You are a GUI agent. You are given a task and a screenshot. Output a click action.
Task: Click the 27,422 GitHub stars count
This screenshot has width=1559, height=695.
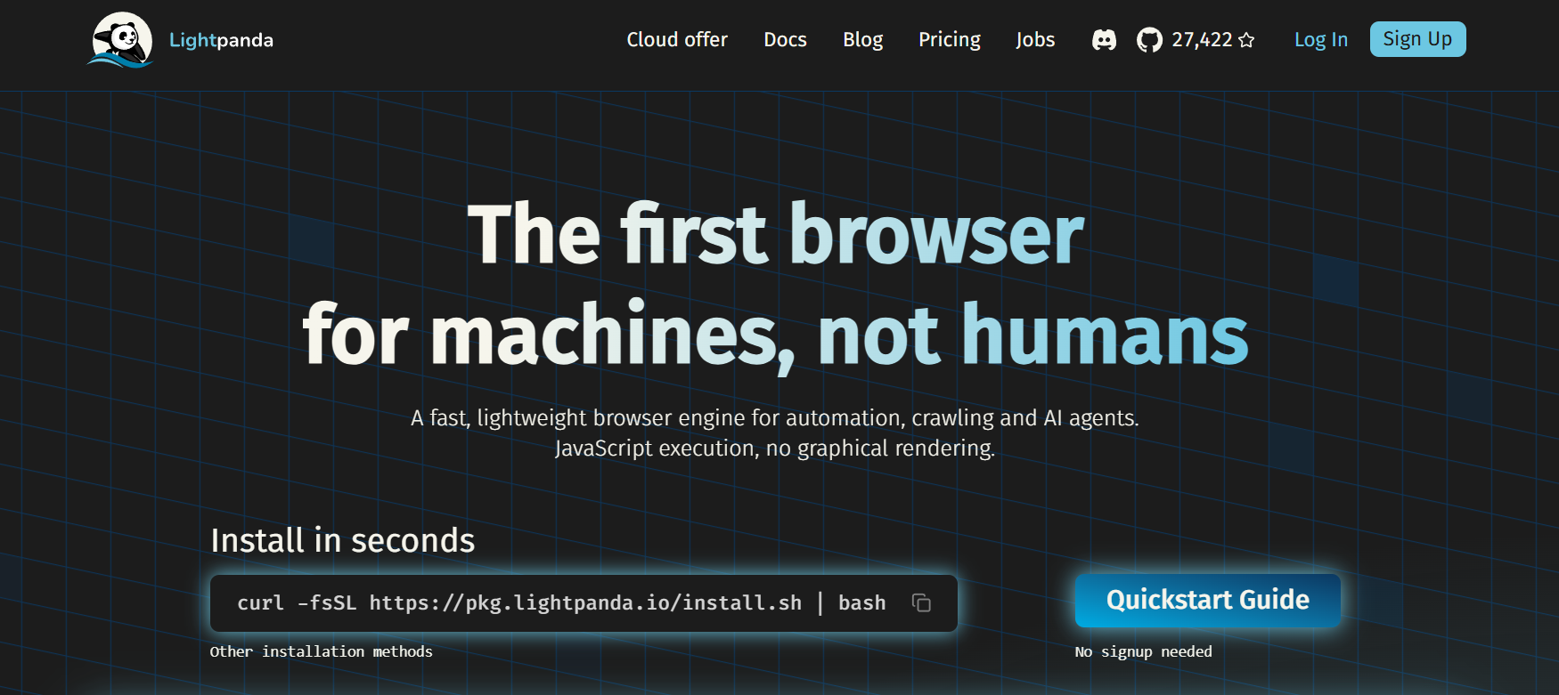1202,40
